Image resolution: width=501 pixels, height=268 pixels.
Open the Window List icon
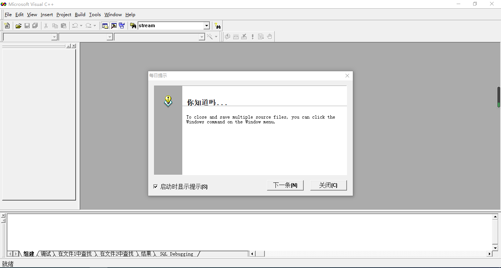point(122,26)
